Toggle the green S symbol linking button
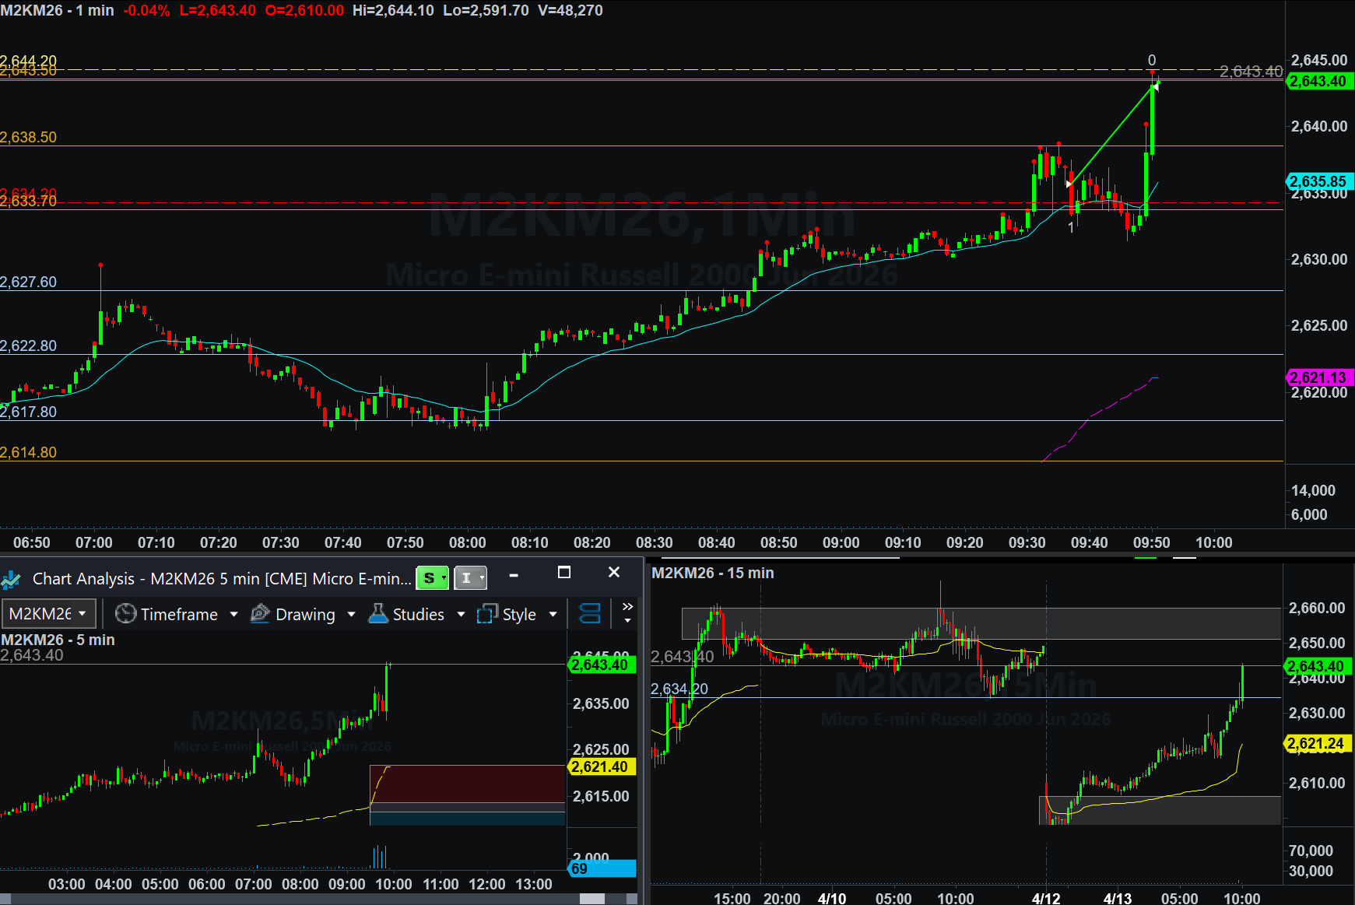This screenshot has height=905, width=1355. click(433, 577)
